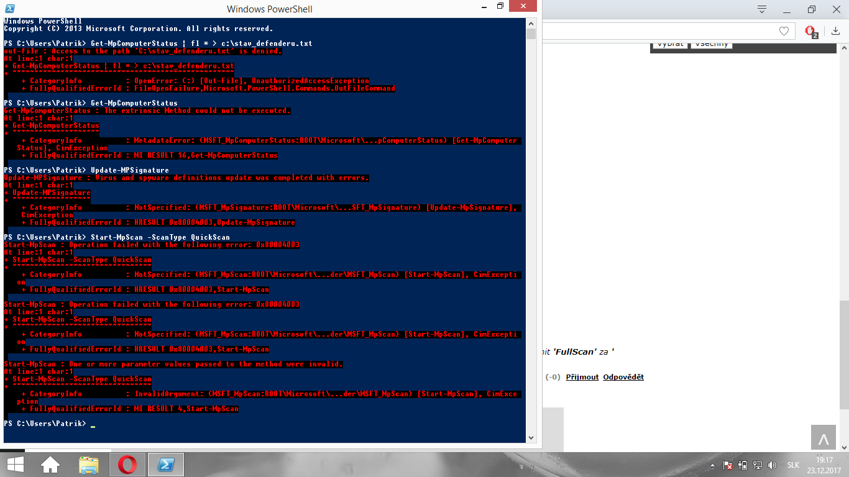849x477 pixels.
Task: Click 'One or more parameter values' error line
Action: pyautogui.click(x=173, y=364)
